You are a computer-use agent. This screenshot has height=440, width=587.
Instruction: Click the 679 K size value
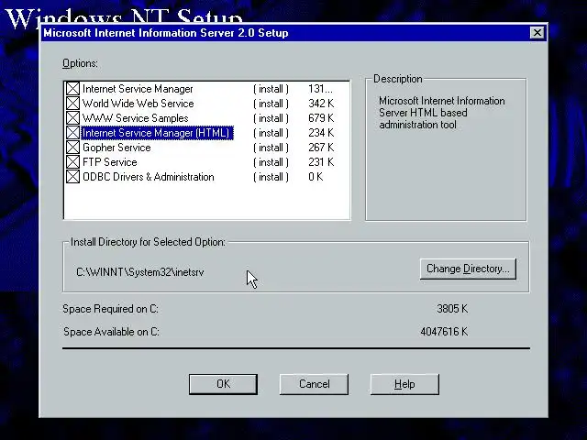(x=321, y=118)
